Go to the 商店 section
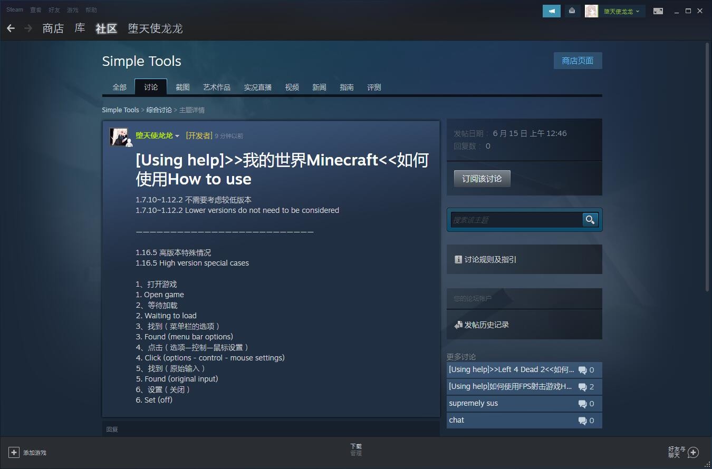 tap(53, 28)
